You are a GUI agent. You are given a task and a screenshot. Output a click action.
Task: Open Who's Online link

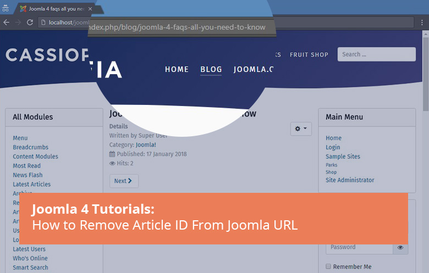pyautogui.click(x=30, y=258)
